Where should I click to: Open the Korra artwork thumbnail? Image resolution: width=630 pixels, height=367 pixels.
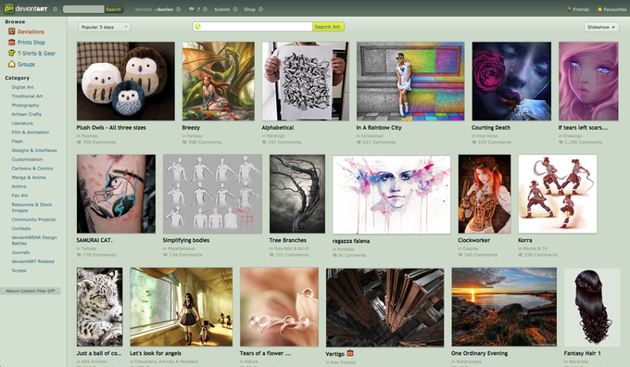(558, 194)
